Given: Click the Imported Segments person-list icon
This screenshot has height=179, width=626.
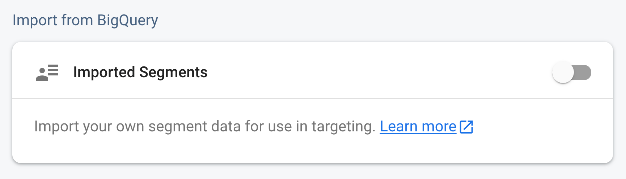Looking at the screenshot, I should (47, 73).
